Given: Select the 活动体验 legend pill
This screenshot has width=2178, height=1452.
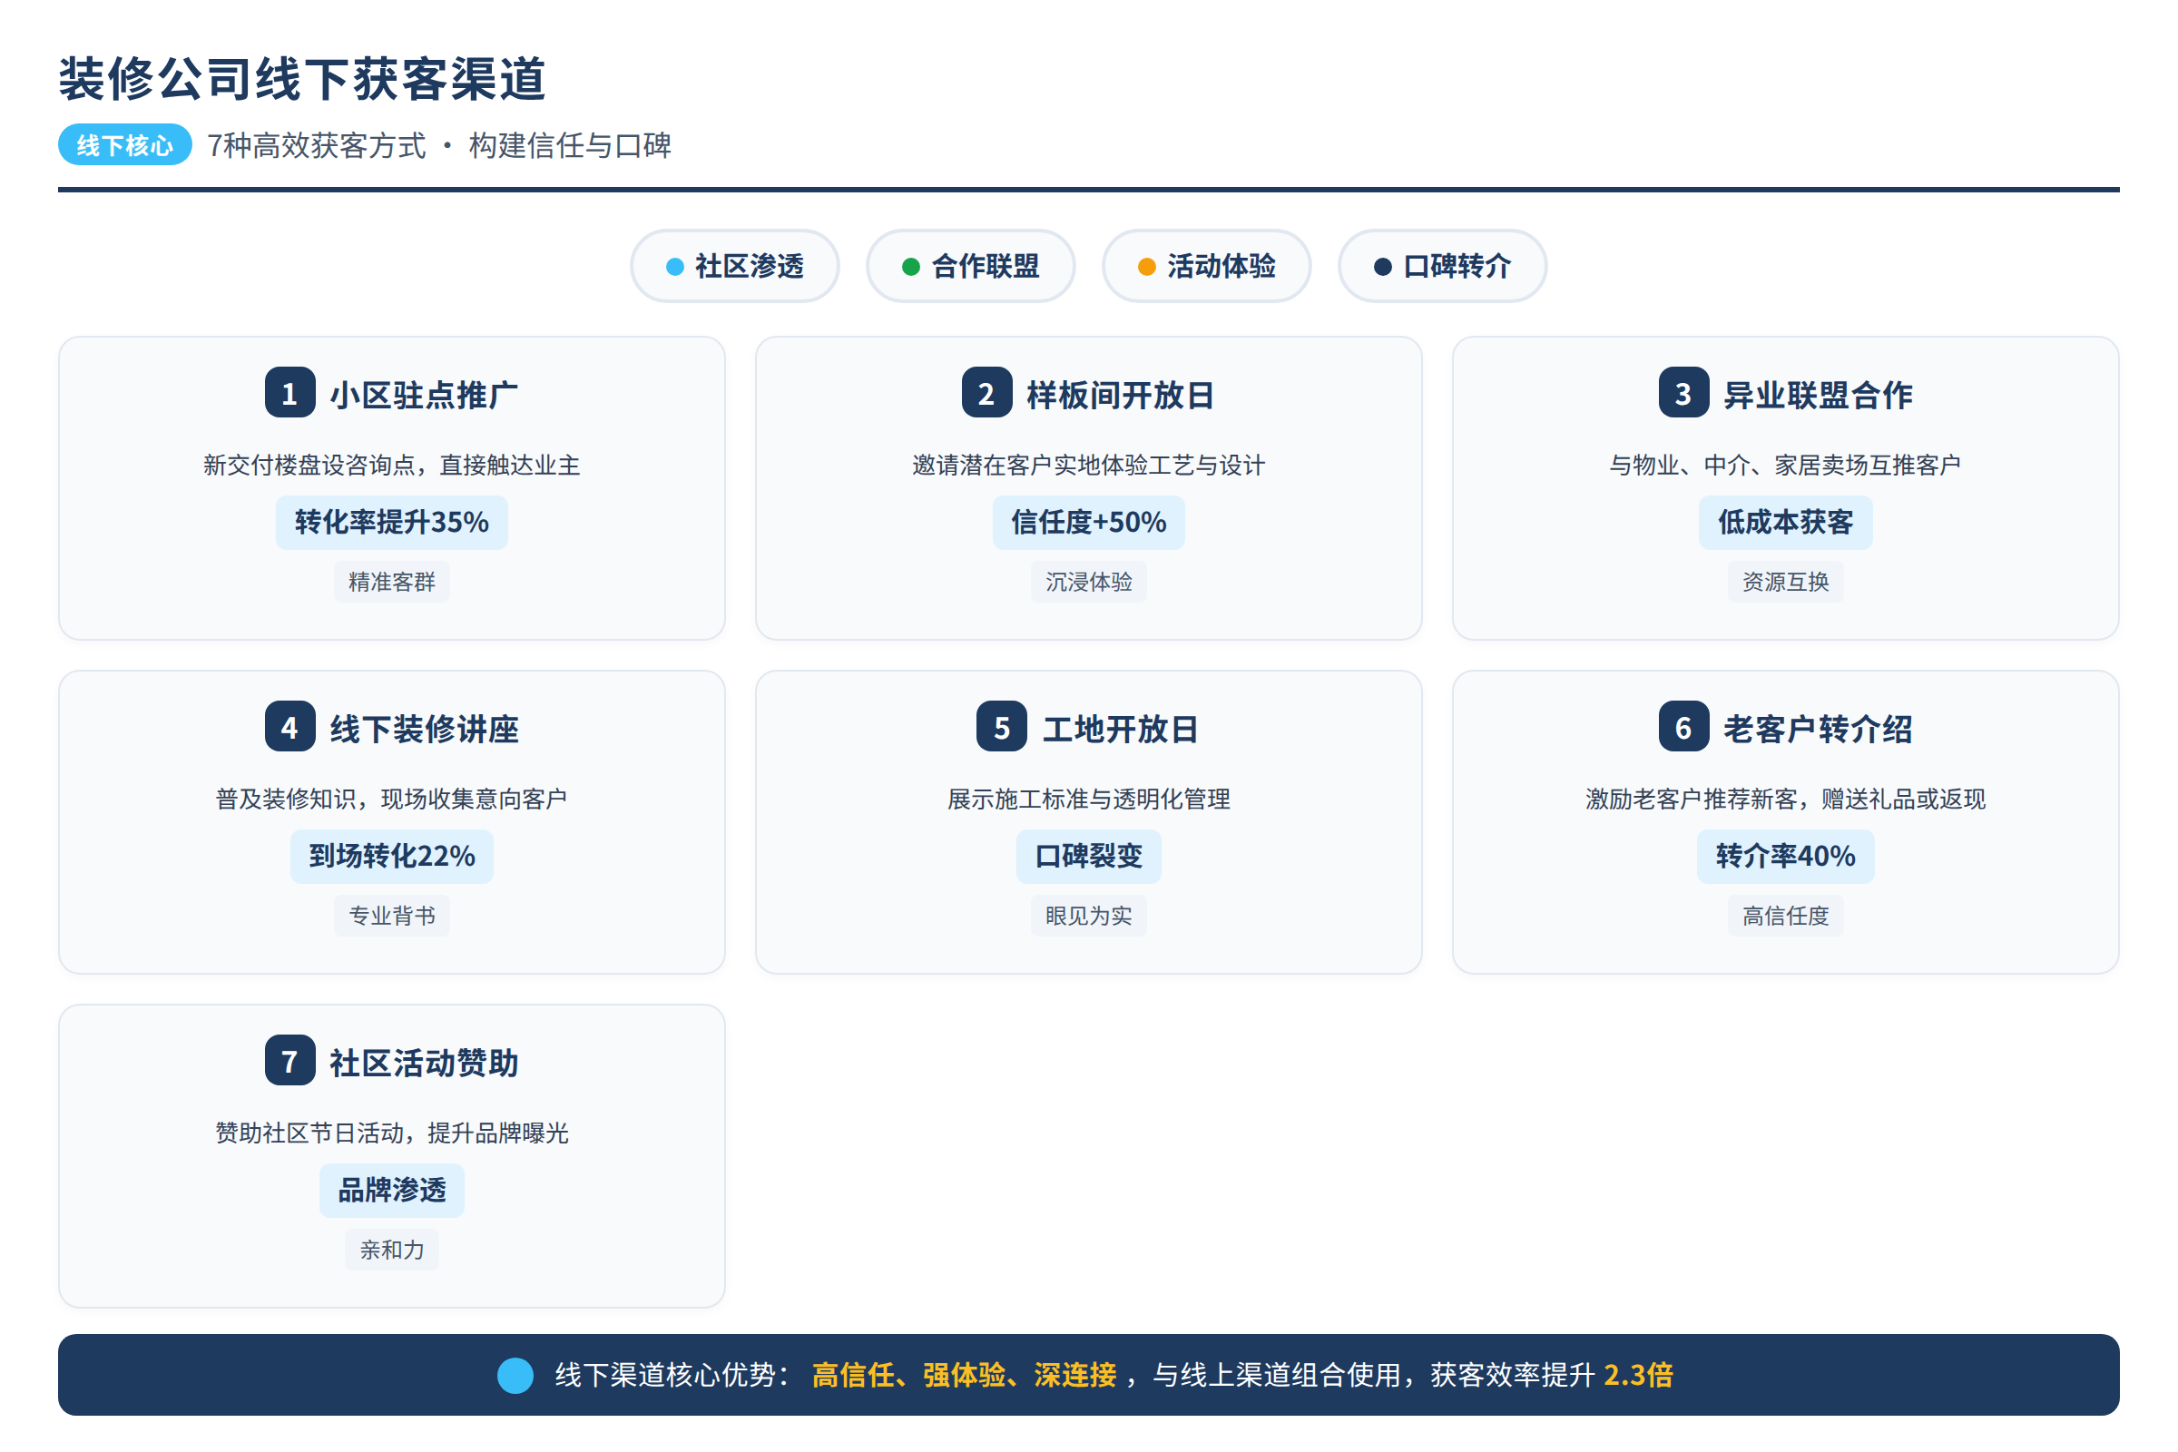Looking at the screenshot, I should [x=1207, y=267].
